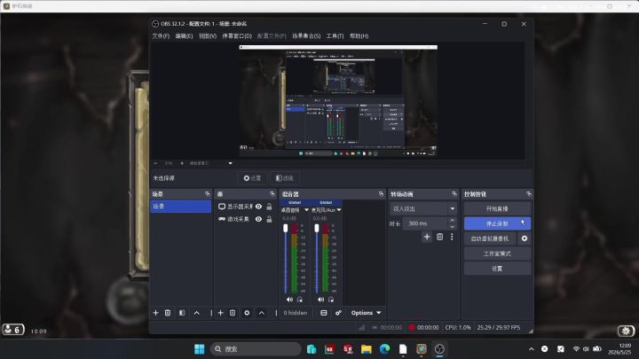The height and width of the screenshot is (359, 639).
Task: Hide the display capture source with eye
Action: (x=258, y=207)
